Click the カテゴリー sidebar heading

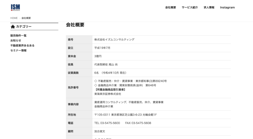pos(24,27)
